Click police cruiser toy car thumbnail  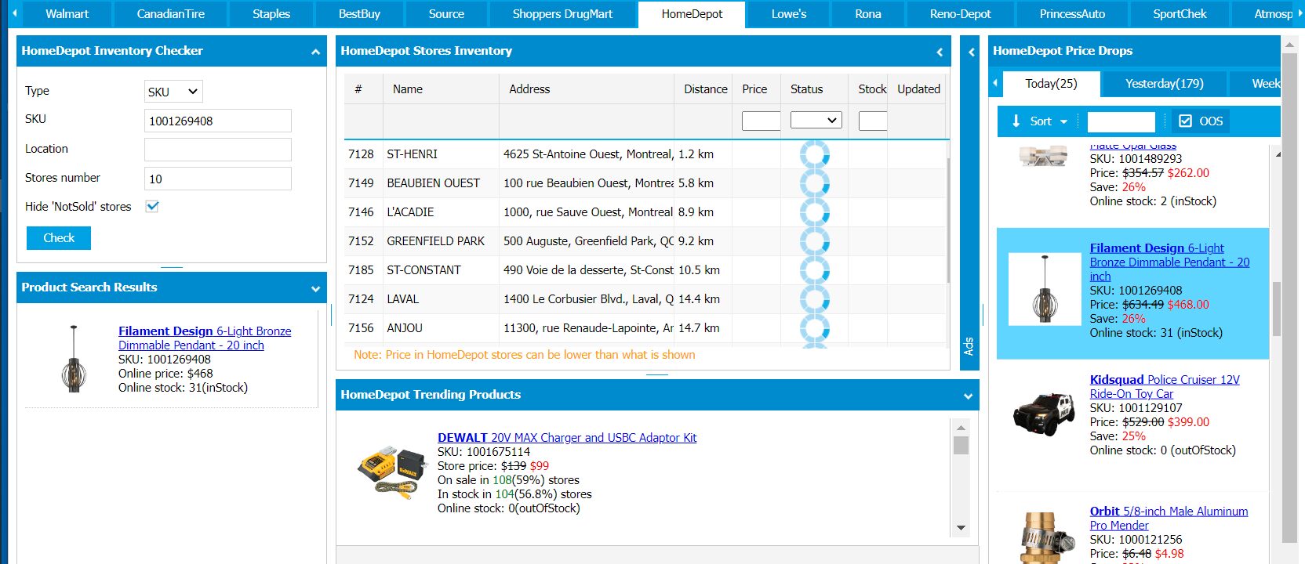pyautogui.click(x=1044, y=414)
